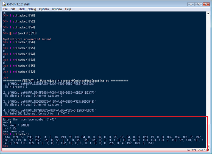Click device 4 NPF_{079886C3 line
The height and width of the screenshot is (154, 212).
(50, 110)
